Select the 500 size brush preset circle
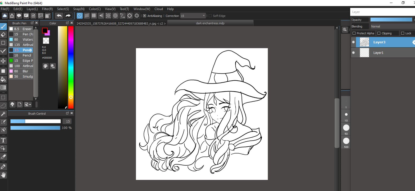This screenshot has width=415, height=191. (x=346, y=141)
